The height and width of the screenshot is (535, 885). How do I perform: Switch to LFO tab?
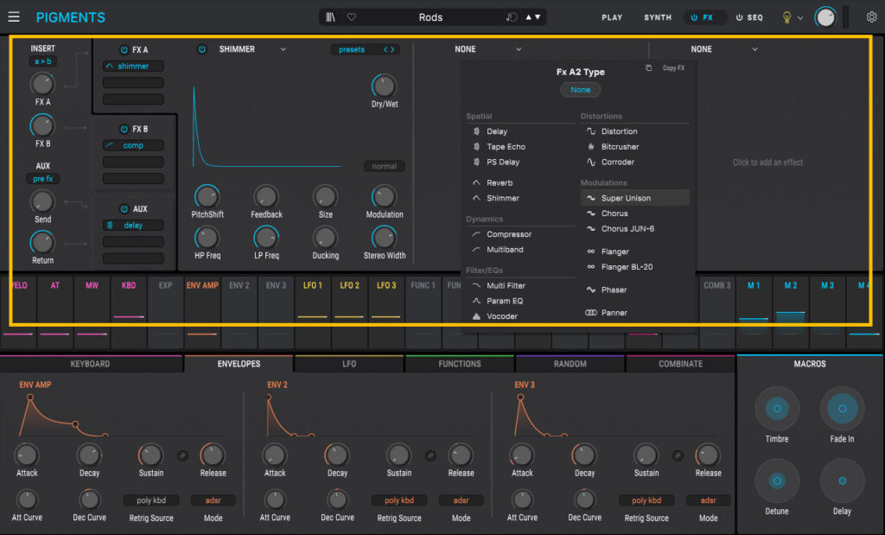pyautogui.click(x=349, y=364)
